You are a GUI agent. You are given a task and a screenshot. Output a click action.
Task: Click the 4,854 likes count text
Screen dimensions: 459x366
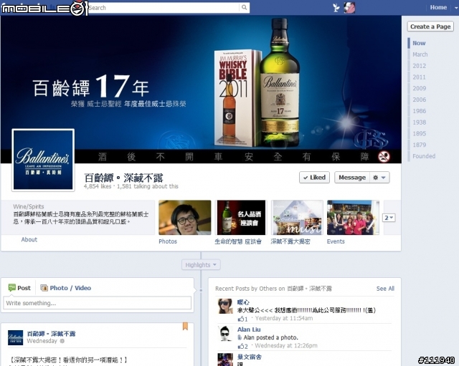pyautogui.click(x=98, y=186)
